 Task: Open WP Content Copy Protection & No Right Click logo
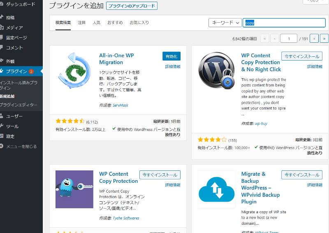(x=217, y=70)
